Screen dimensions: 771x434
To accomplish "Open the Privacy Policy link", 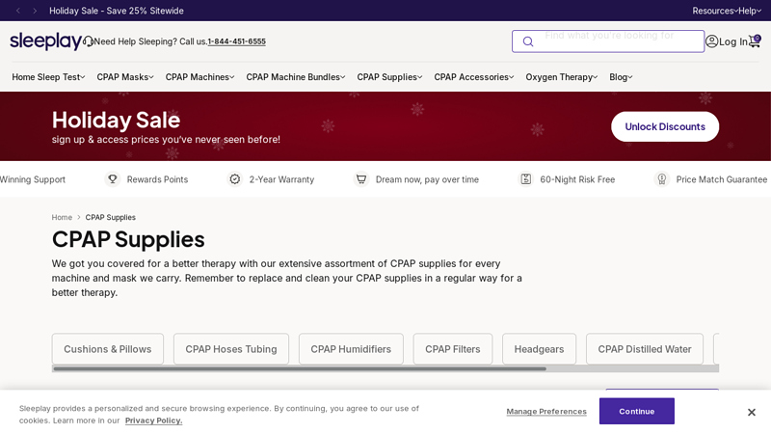I will point(153,420).
